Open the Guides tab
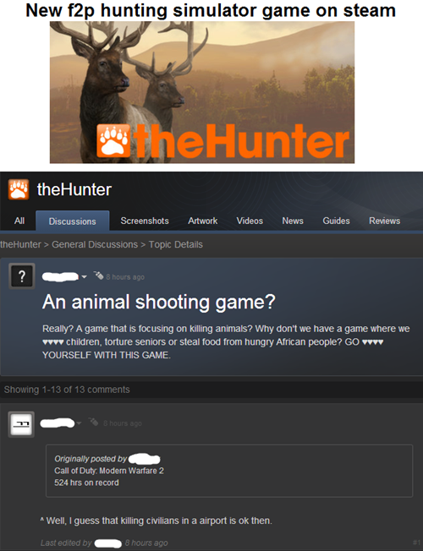This screenshot has width=423, height=551. point(337,221)
